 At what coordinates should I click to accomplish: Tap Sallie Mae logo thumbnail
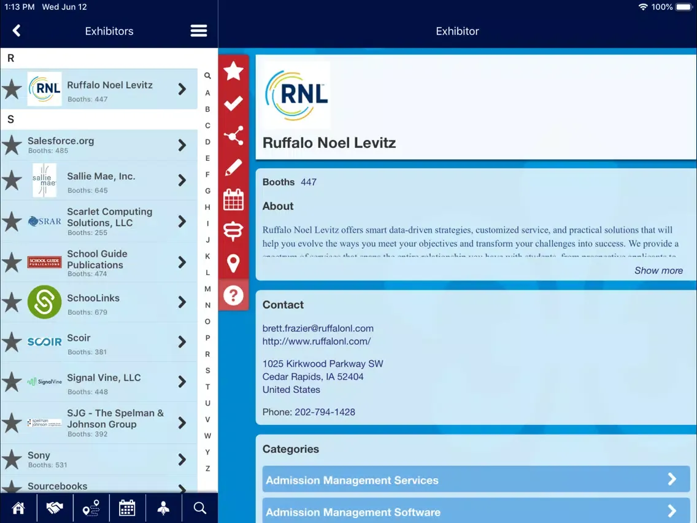(44, 180)
